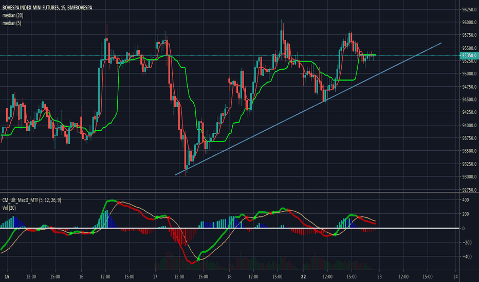Screen dimensions: 479x282
Task: Click the 400 MACD axis label
Action: [x=466, y=200]
